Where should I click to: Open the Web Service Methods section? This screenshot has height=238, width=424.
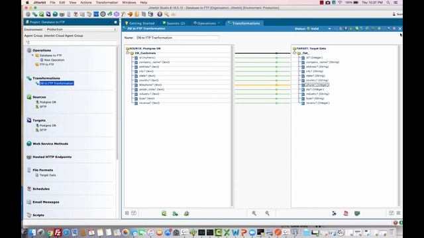point(50,144)
